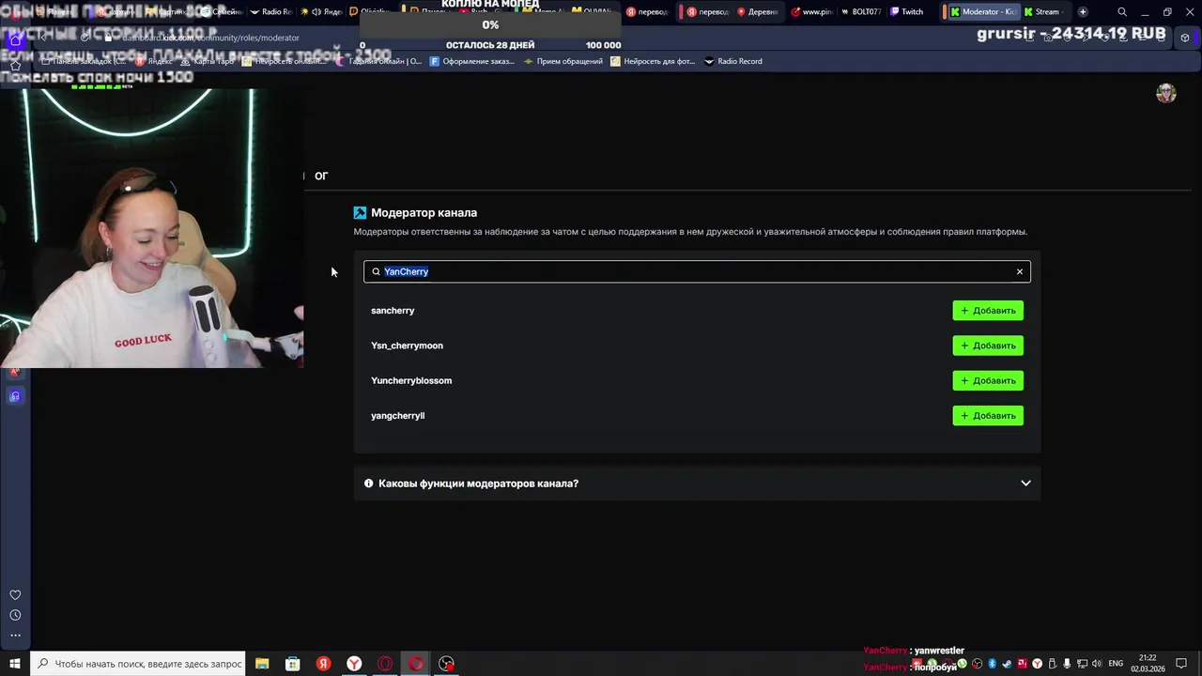Add sancherry as moderator
1202x676 pixels.
[x=988, y=311]
